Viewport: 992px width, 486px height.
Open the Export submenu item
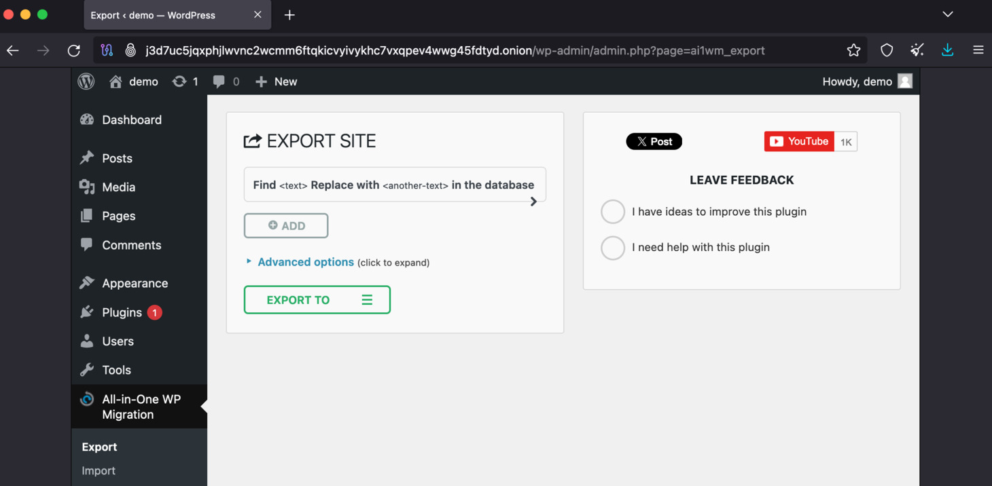tap(99, 447)
